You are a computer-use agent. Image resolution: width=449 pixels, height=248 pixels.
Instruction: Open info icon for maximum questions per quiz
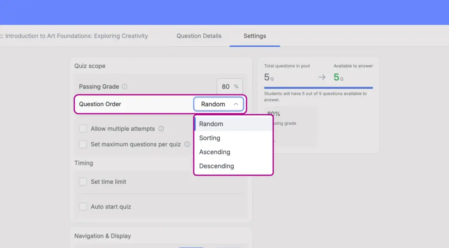pyautogui.click(x=187, y=144)
